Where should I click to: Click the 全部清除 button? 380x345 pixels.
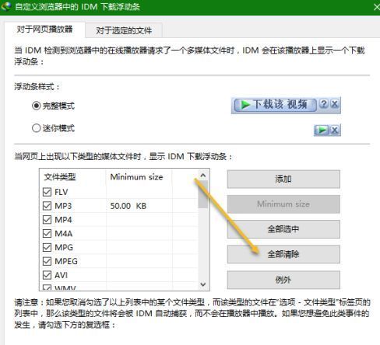pos(283,254)
